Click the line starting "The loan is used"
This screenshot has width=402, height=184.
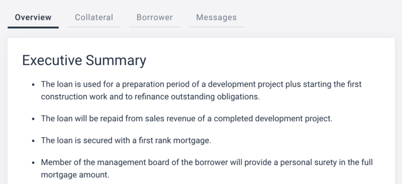(202, 84)
